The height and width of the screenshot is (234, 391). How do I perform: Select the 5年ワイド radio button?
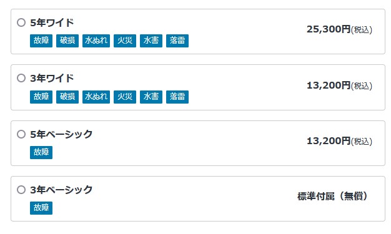click(x=21, y=22)
